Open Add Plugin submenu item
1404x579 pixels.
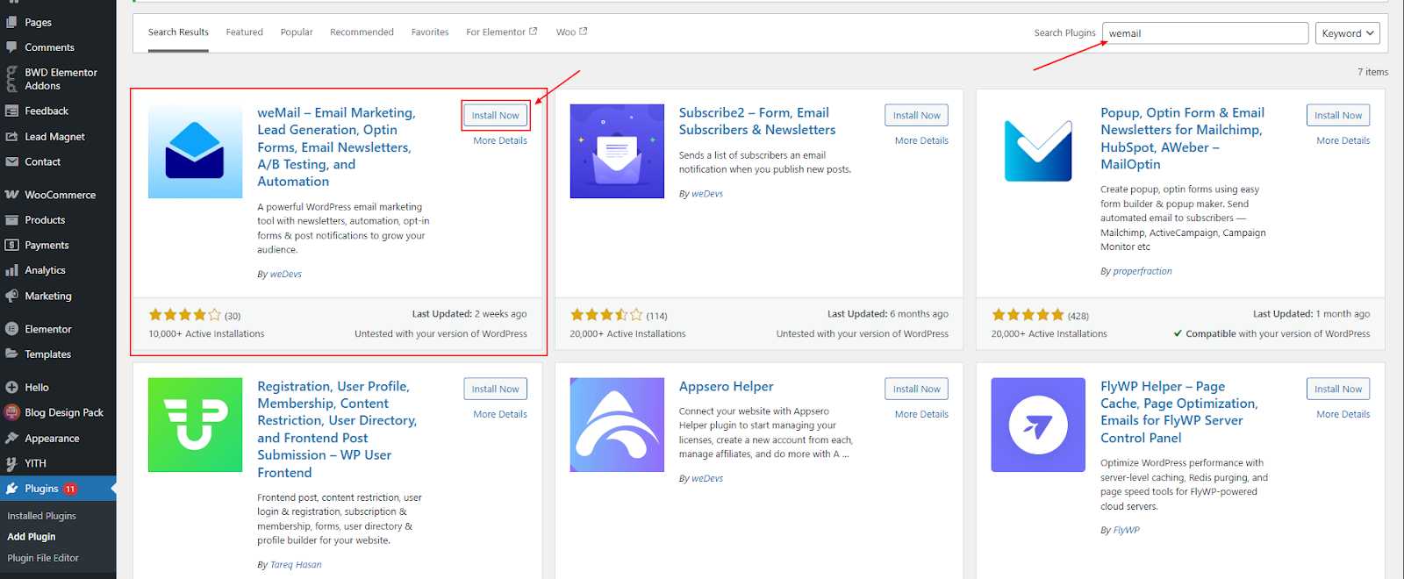click(32, 537)
